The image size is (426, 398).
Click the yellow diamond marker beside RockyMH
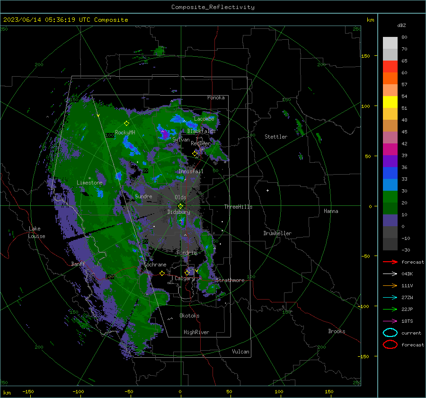point(126,124)
